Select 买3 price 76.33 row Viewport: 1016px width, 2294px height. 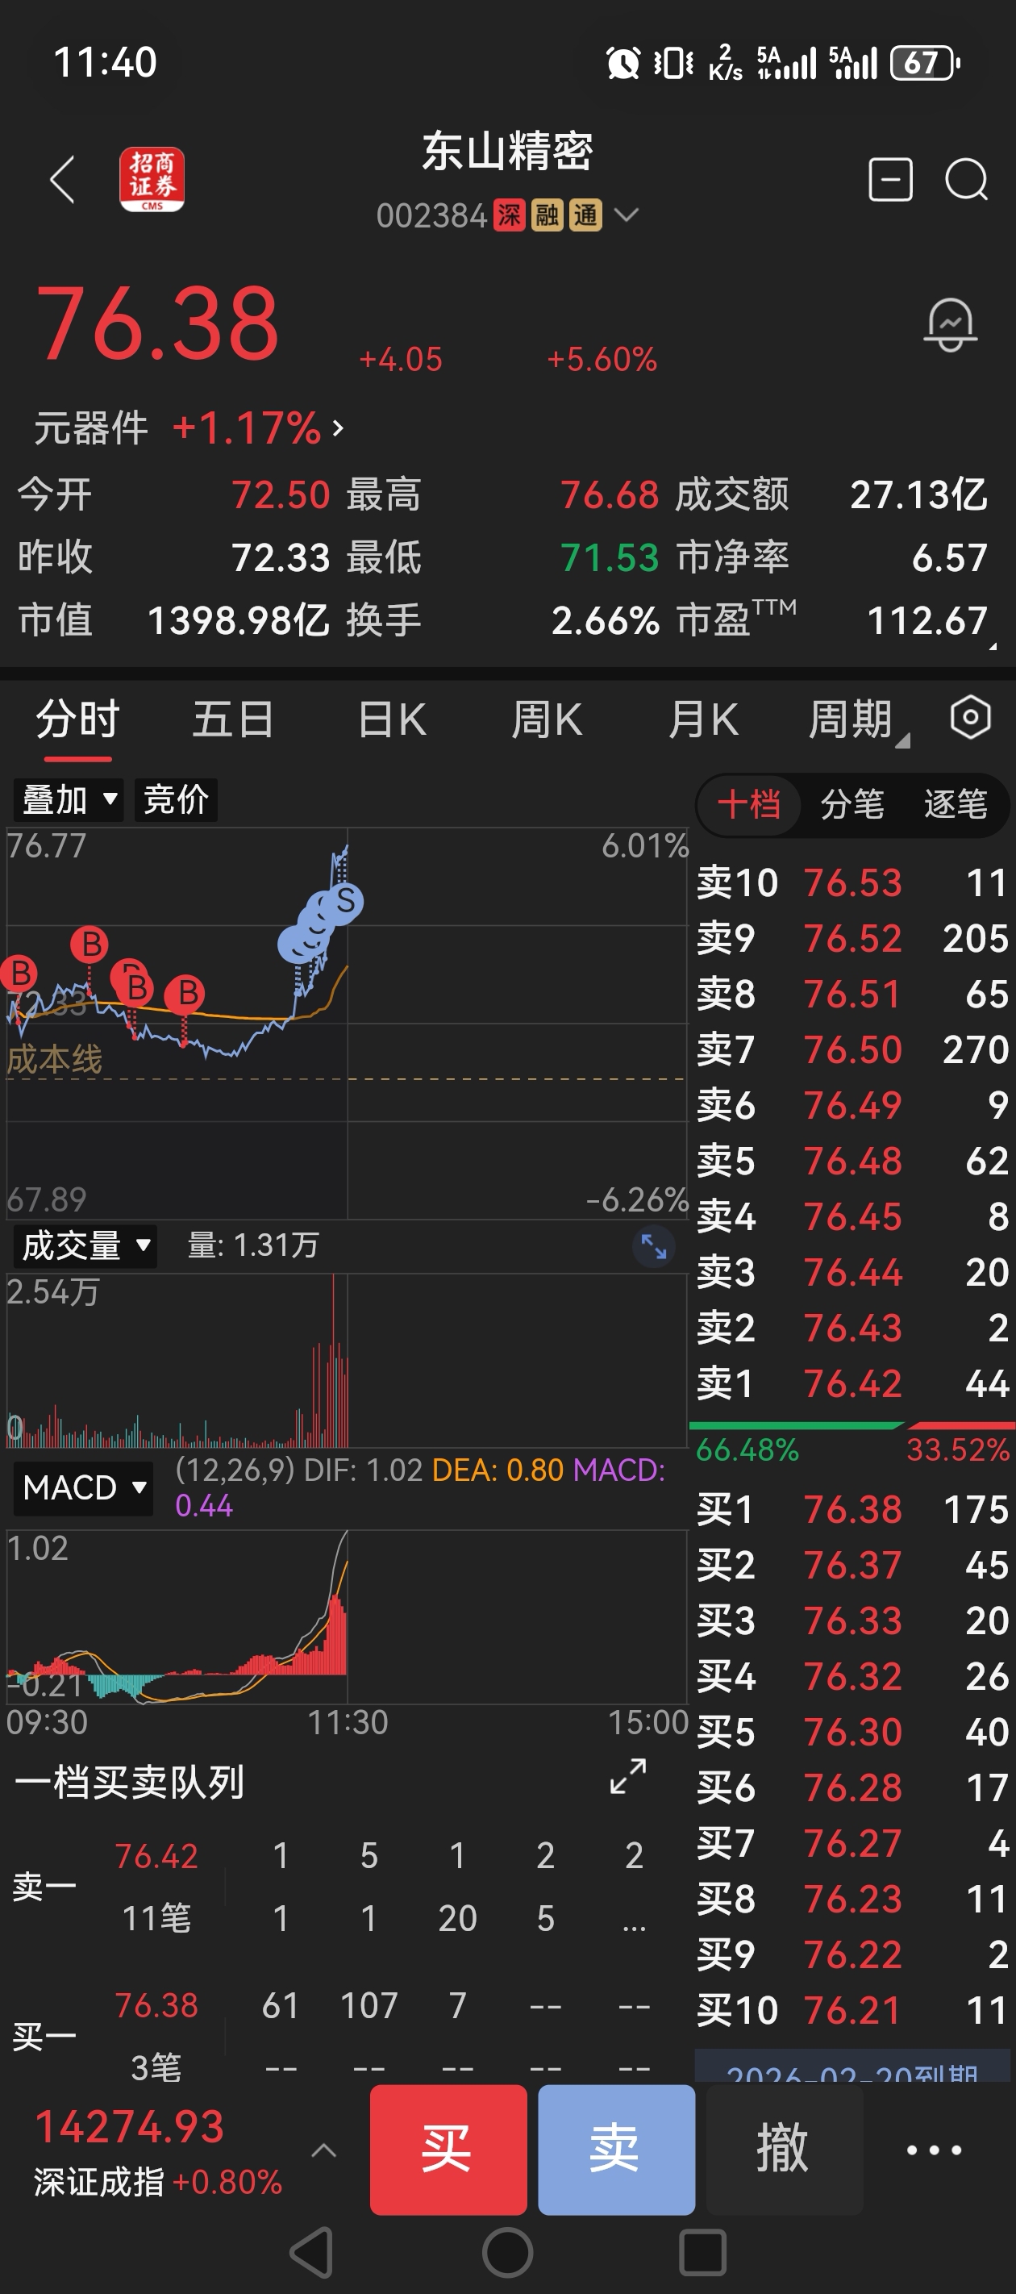[x=852, y=1620]
